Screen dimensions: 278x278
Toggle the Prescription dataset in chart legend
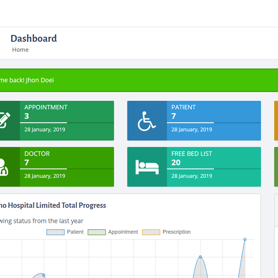click(166, 232)
